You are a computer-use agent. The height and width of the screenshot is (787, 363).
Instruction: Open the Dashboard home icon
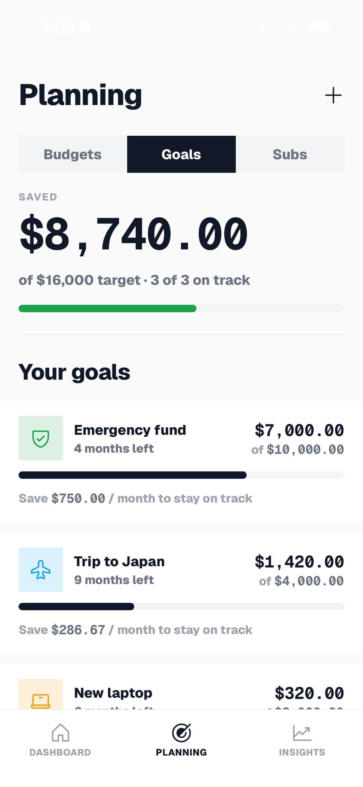coord(60,732)
